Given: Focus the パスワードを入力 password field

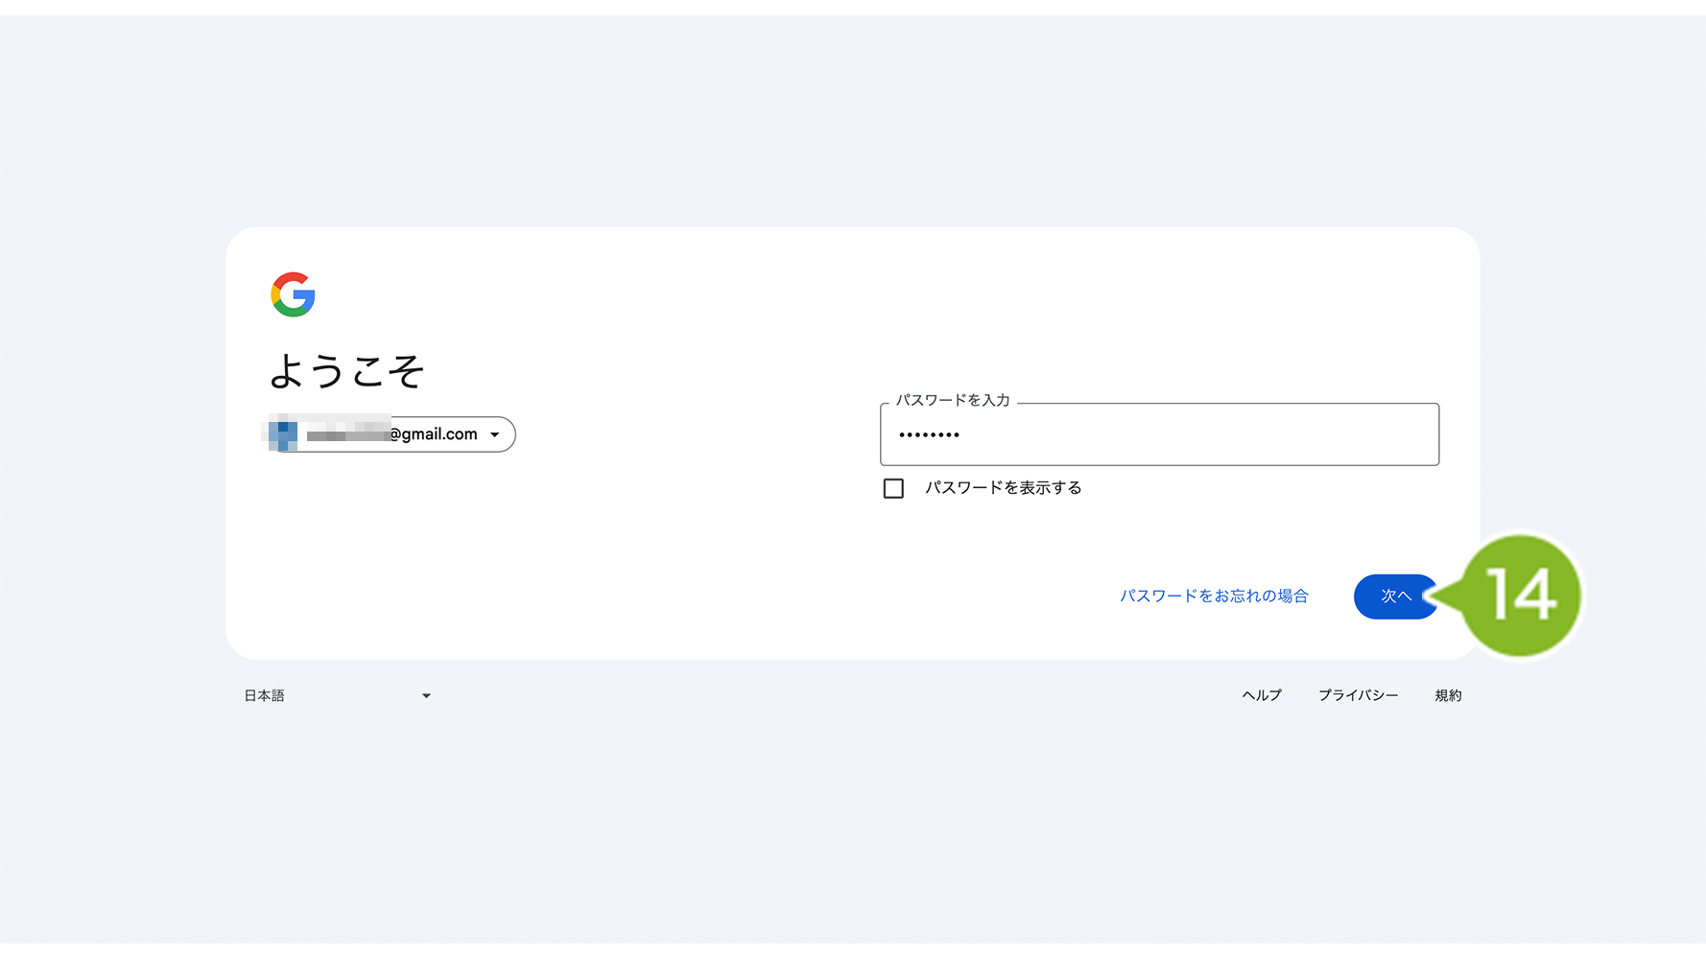Looking at the screenshot, I should click(1159, 434).
